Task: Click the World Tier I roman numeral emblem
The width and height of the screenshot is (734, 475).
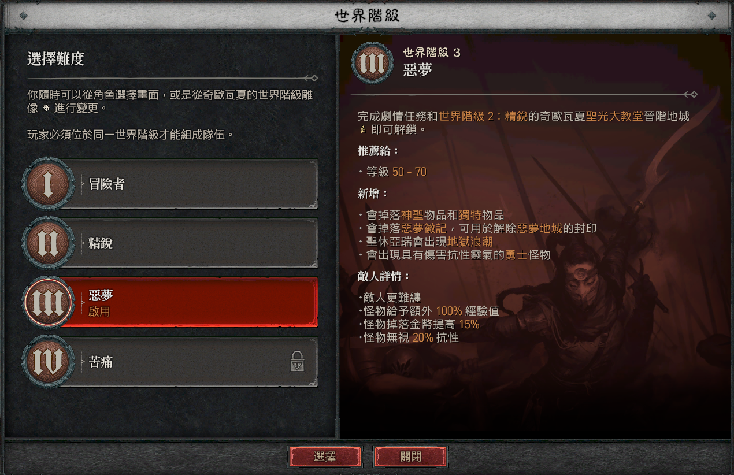Action: click(49, 184)
